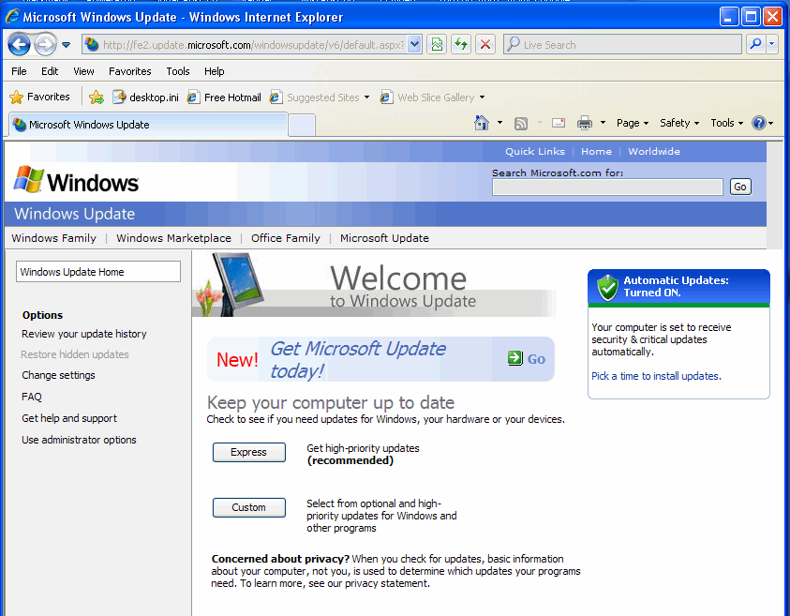Open Pick a time to install updates
The height and width of the screenshot is (616, 790).
coord(657,376)
